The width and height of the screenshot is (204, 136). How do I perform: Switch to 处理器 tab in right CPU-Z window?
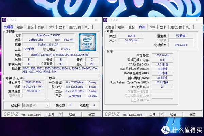(x=110, y=27)
